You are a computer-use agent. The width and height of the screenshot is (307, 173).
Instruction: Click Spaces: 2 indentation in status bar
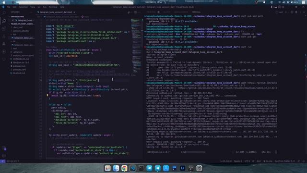tap(238, 161)
